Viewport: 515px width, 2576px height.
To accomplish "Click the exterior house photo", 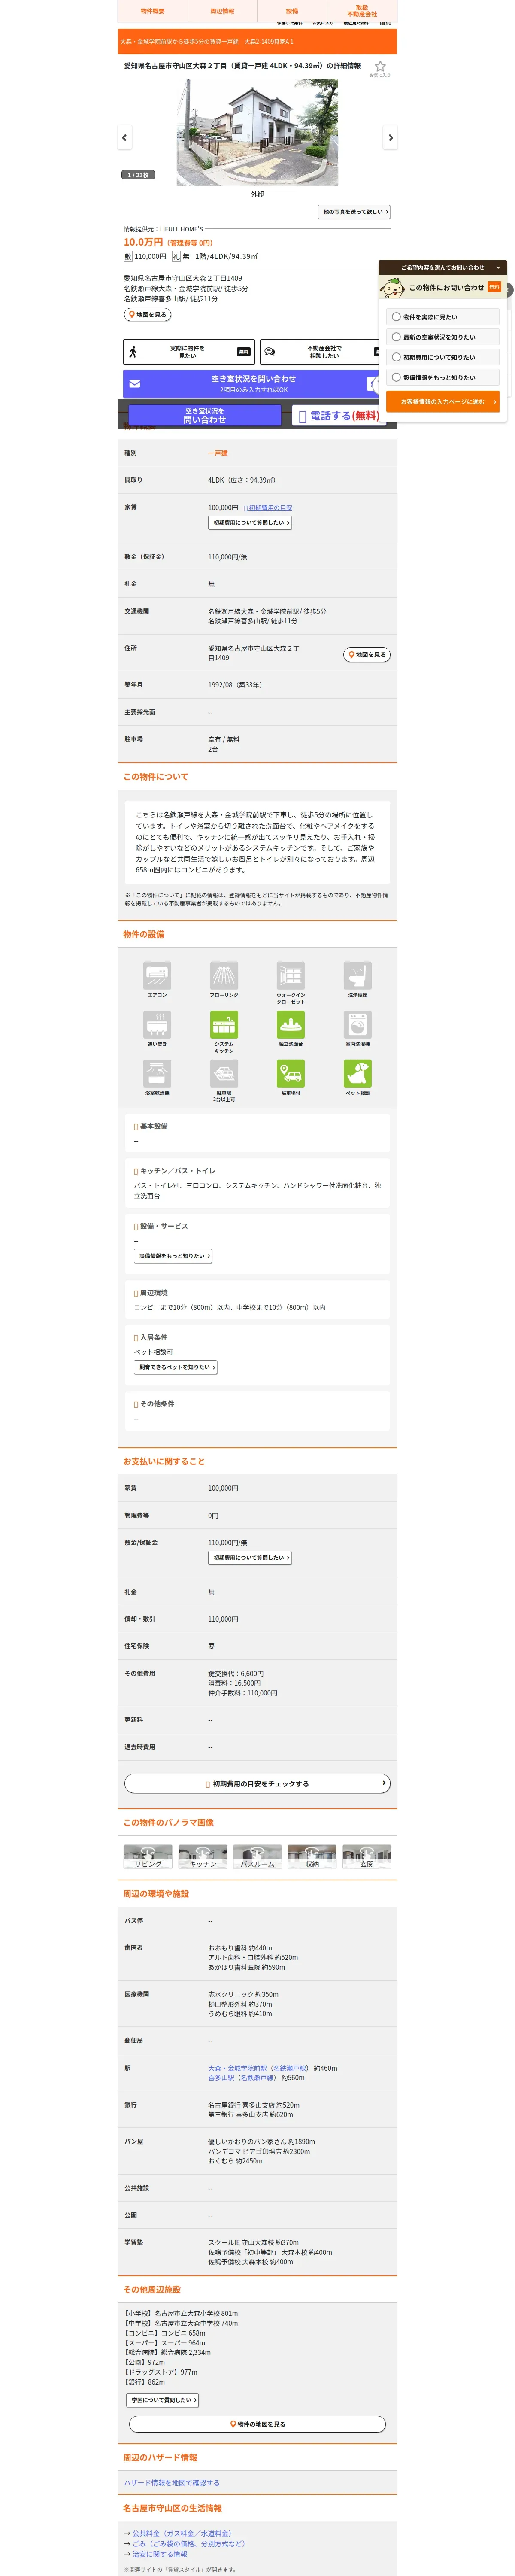I will (x=257, y=132).
